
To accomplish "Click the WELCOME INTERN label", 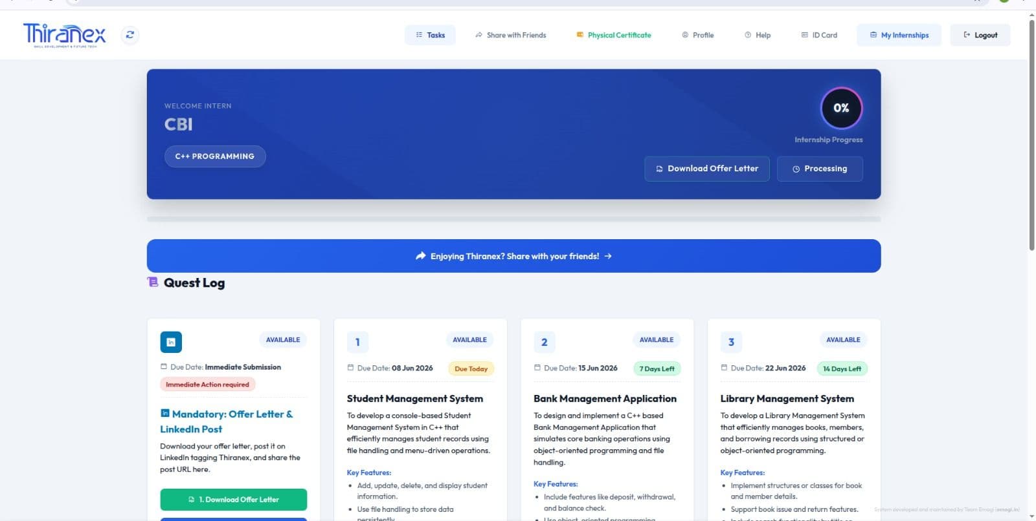I will click(x=197, y=106).
